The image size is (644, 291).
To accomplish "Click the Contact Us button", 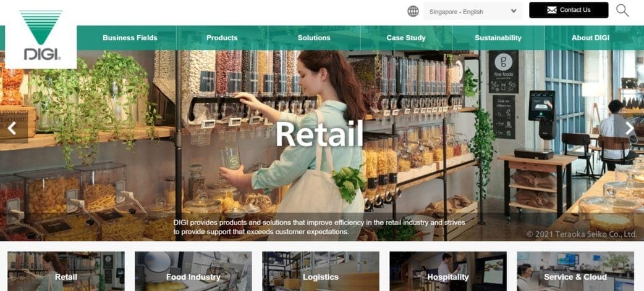I will (569, 10).
